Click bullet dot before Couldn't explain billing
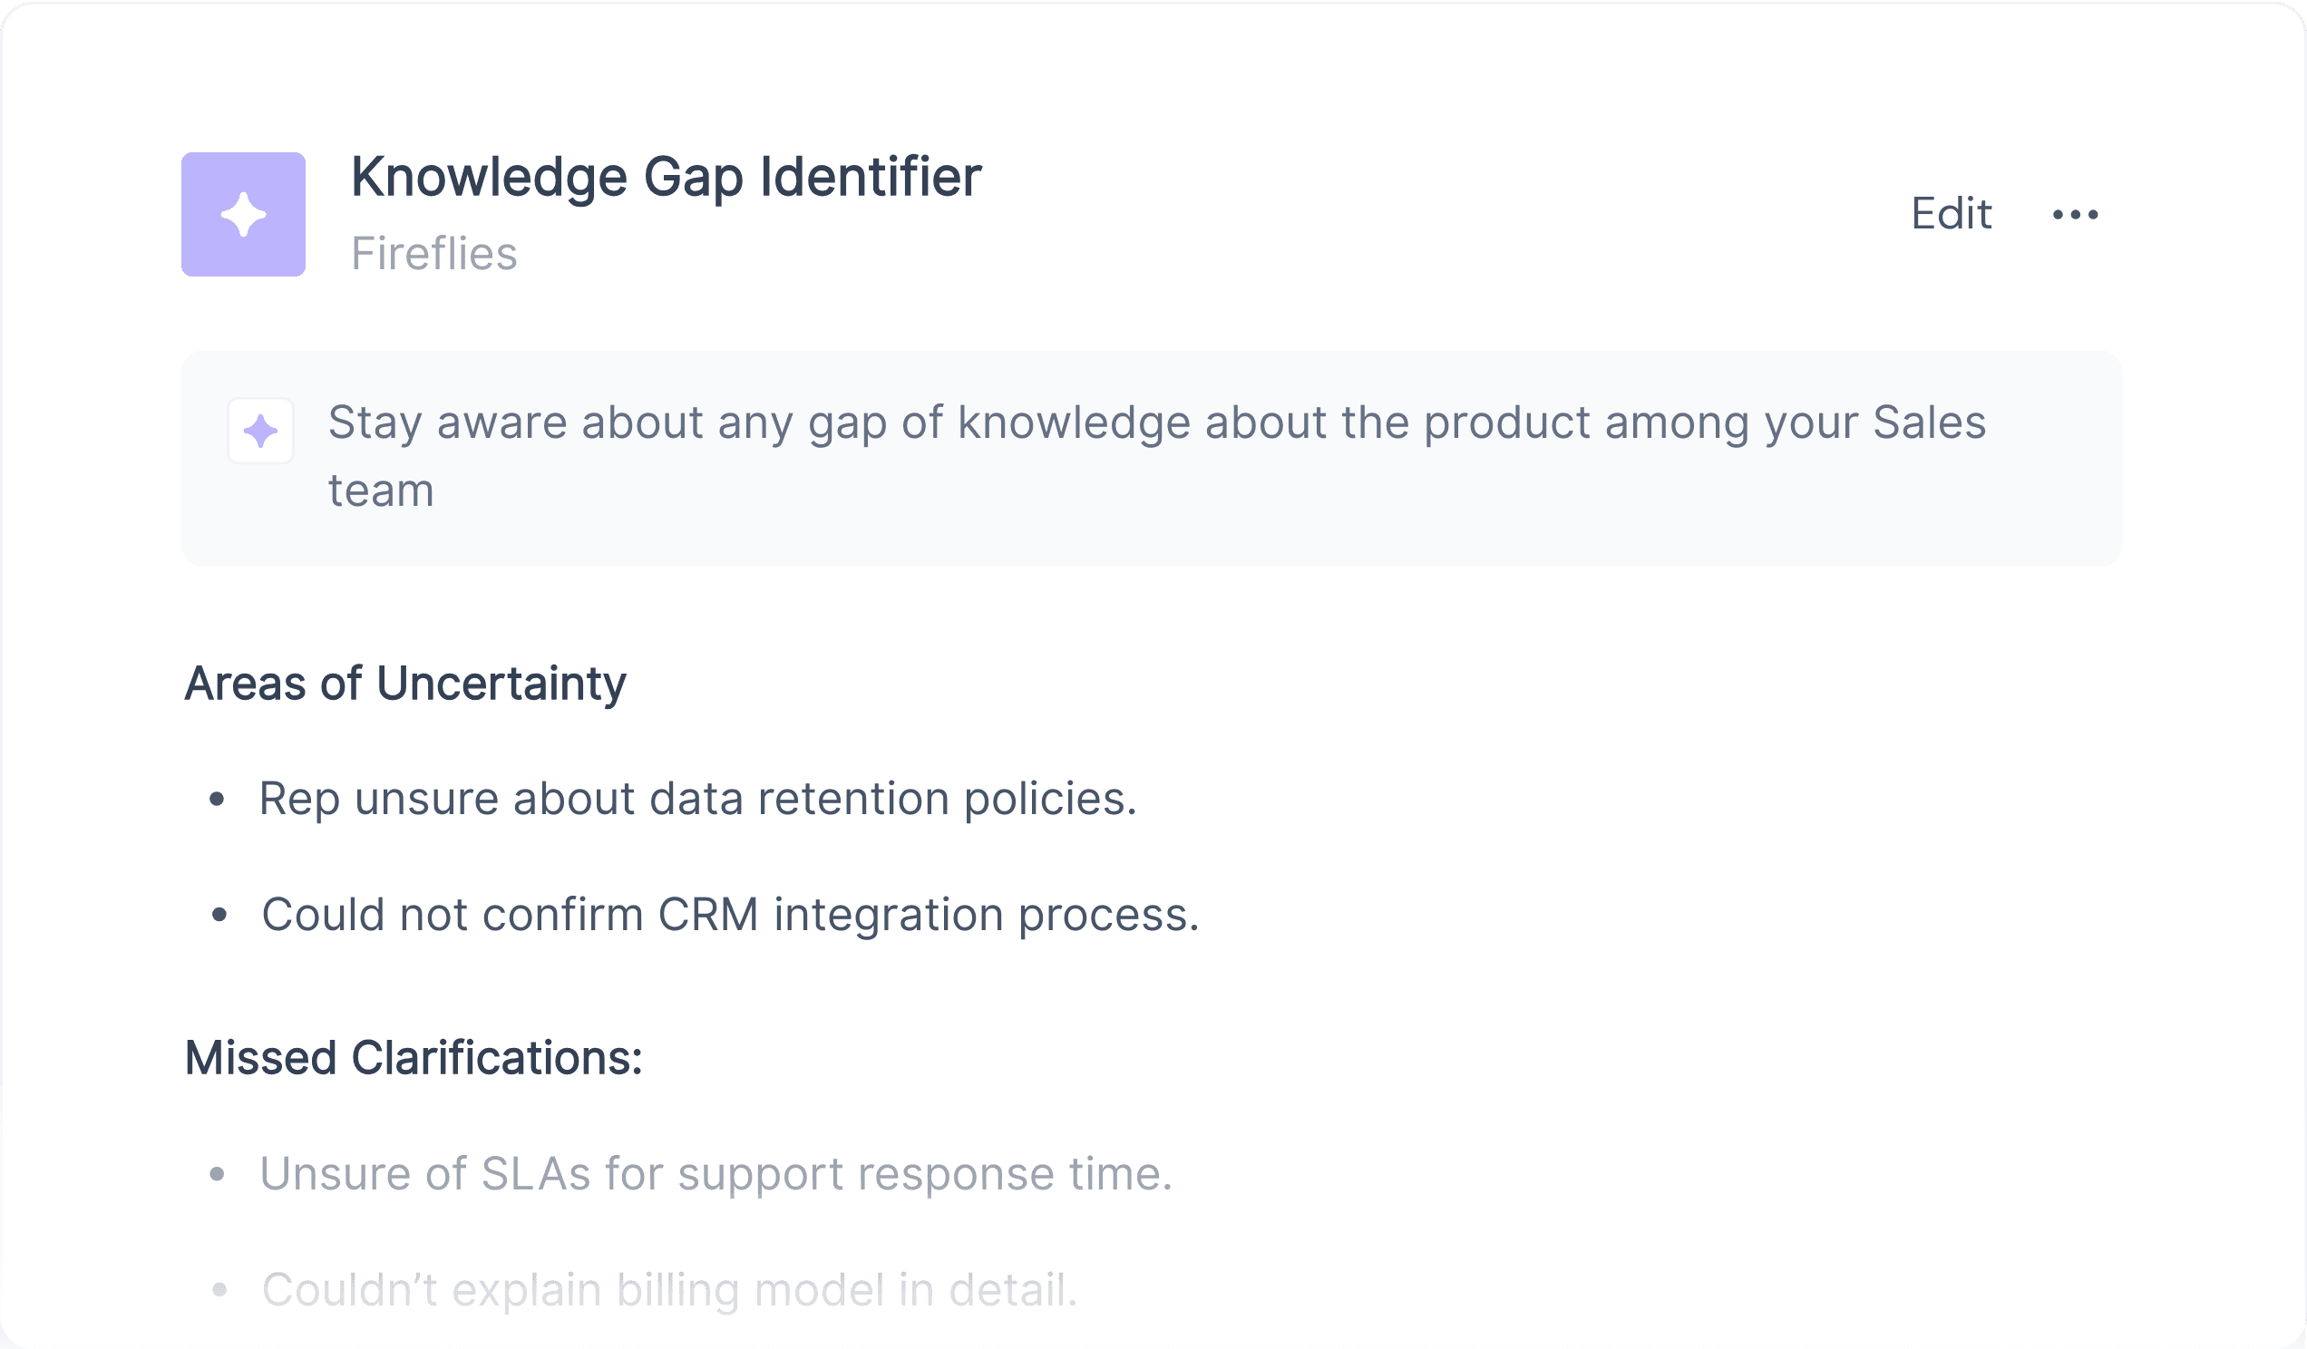Screen dimensions: 2307x1349 (219, 1290)
